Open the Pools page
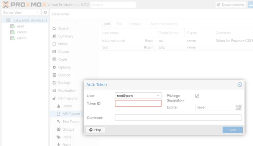The image size is (253, 146). click(x=67, y=137)
